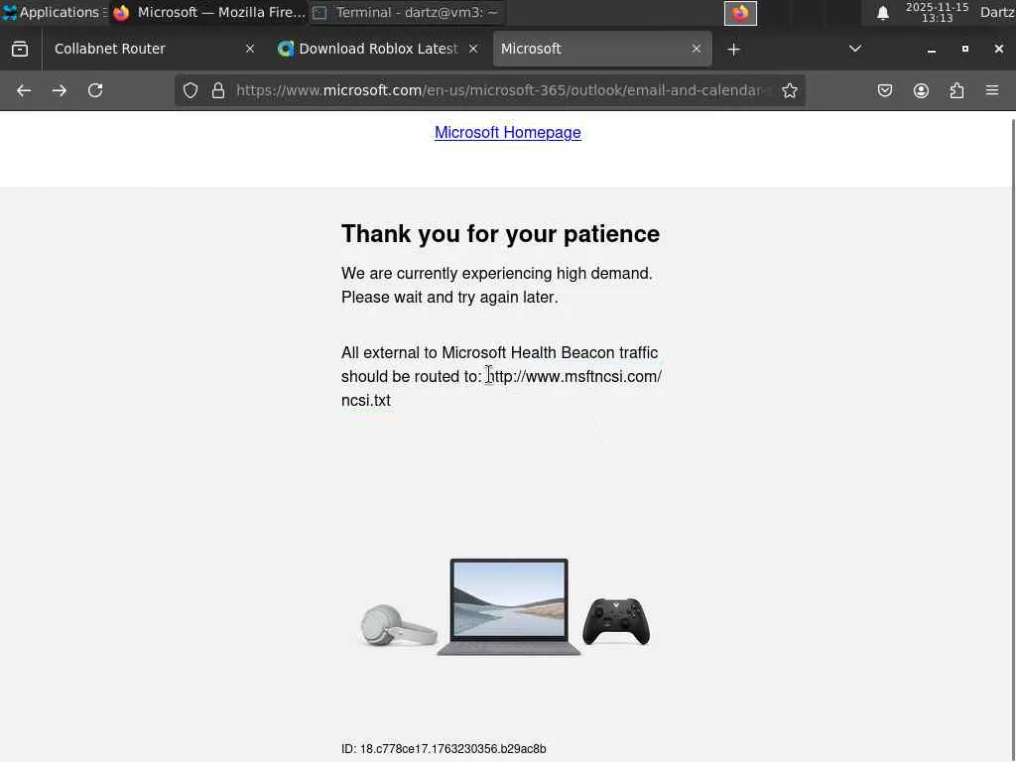Click the laptop product image
This screenshot has height=762, width=1016.
tap(509, 607)
